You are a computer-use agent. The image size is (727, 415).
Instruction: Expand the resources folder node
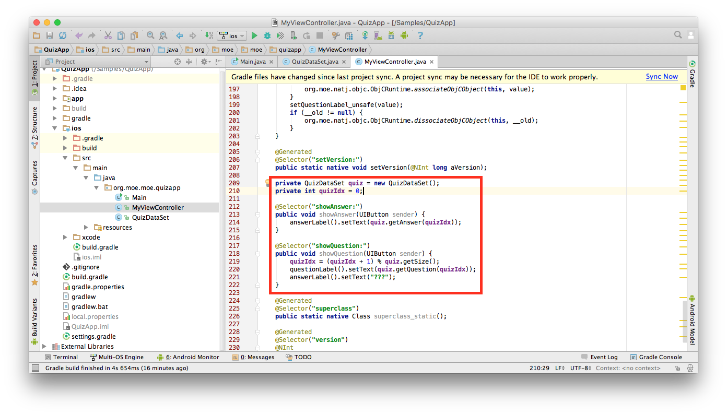coord(86,227)
